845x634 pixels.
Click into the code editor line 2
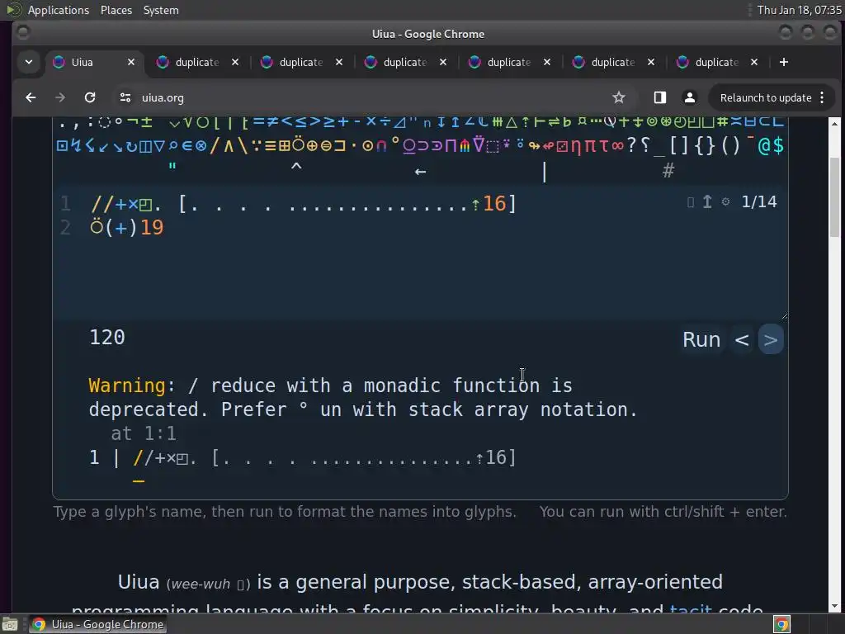pos(126,228)
